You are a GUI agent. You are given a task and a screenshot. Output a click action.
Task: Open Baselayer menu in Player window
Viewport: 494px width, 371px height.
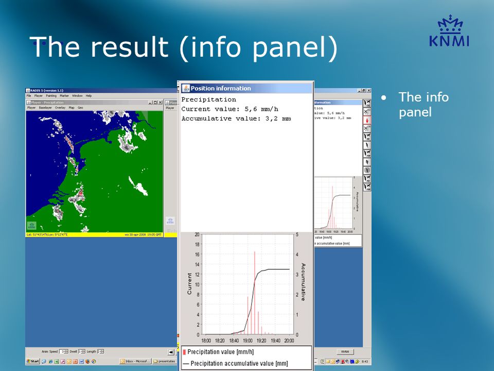point(45,108)
